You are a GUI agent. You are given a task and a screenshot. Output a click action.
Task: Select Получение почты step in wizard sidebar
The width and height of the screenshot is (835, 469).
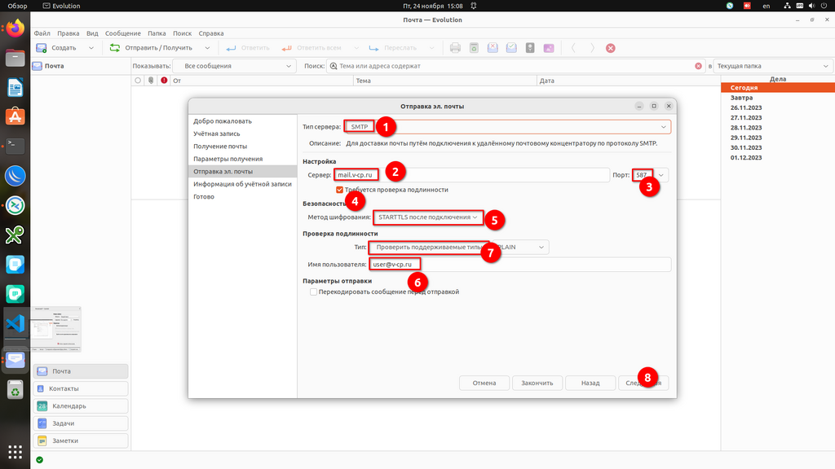220,147
